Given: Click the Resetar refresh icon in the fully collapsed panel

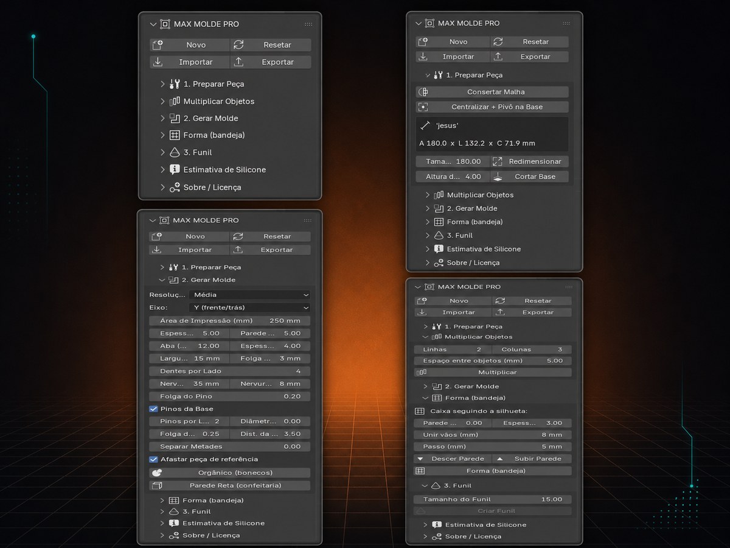Looking at the screenshot, I should 238,44.
